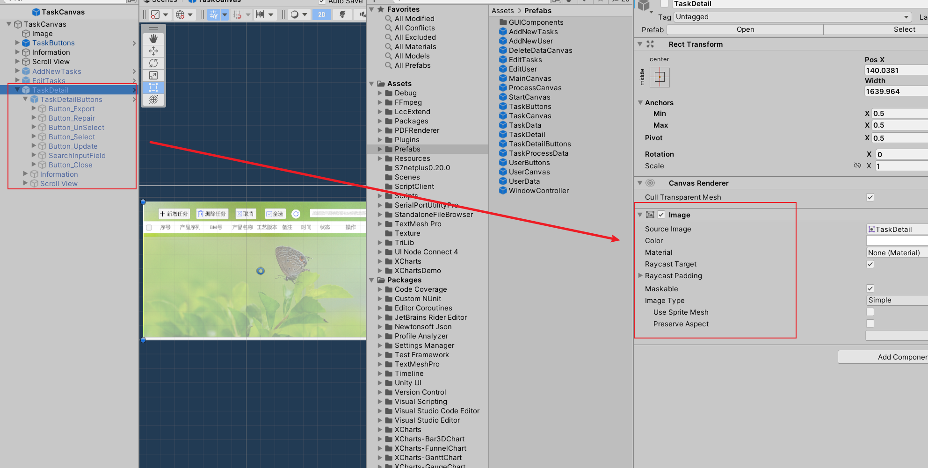928x468 pixels.
Task: Click the shading draw mode icon
Action: [x=294, y=14]
